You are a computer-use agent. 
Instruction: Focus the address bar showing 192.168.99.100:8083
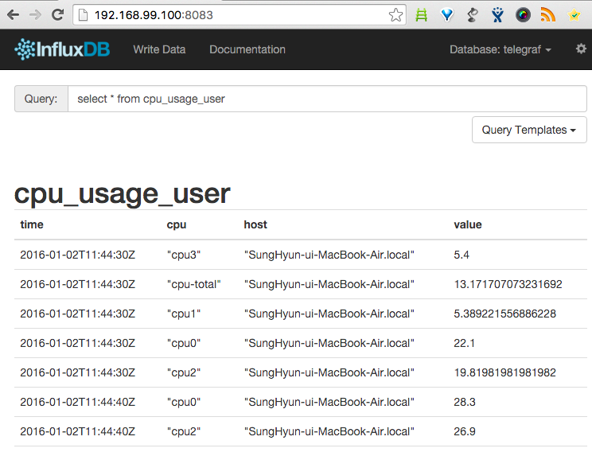pyautogui.click(x=239, y=15)
